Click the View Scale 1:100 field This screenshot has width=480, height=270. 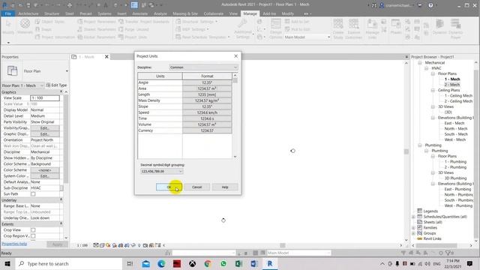pos(45,98)
